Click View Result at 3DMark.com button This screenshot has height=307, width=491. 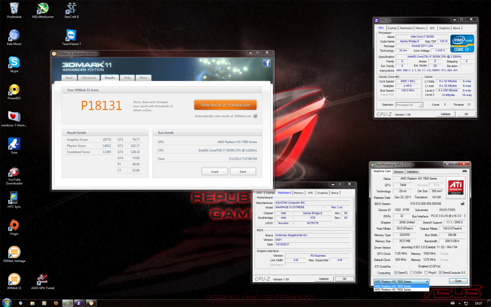(225, 105)
